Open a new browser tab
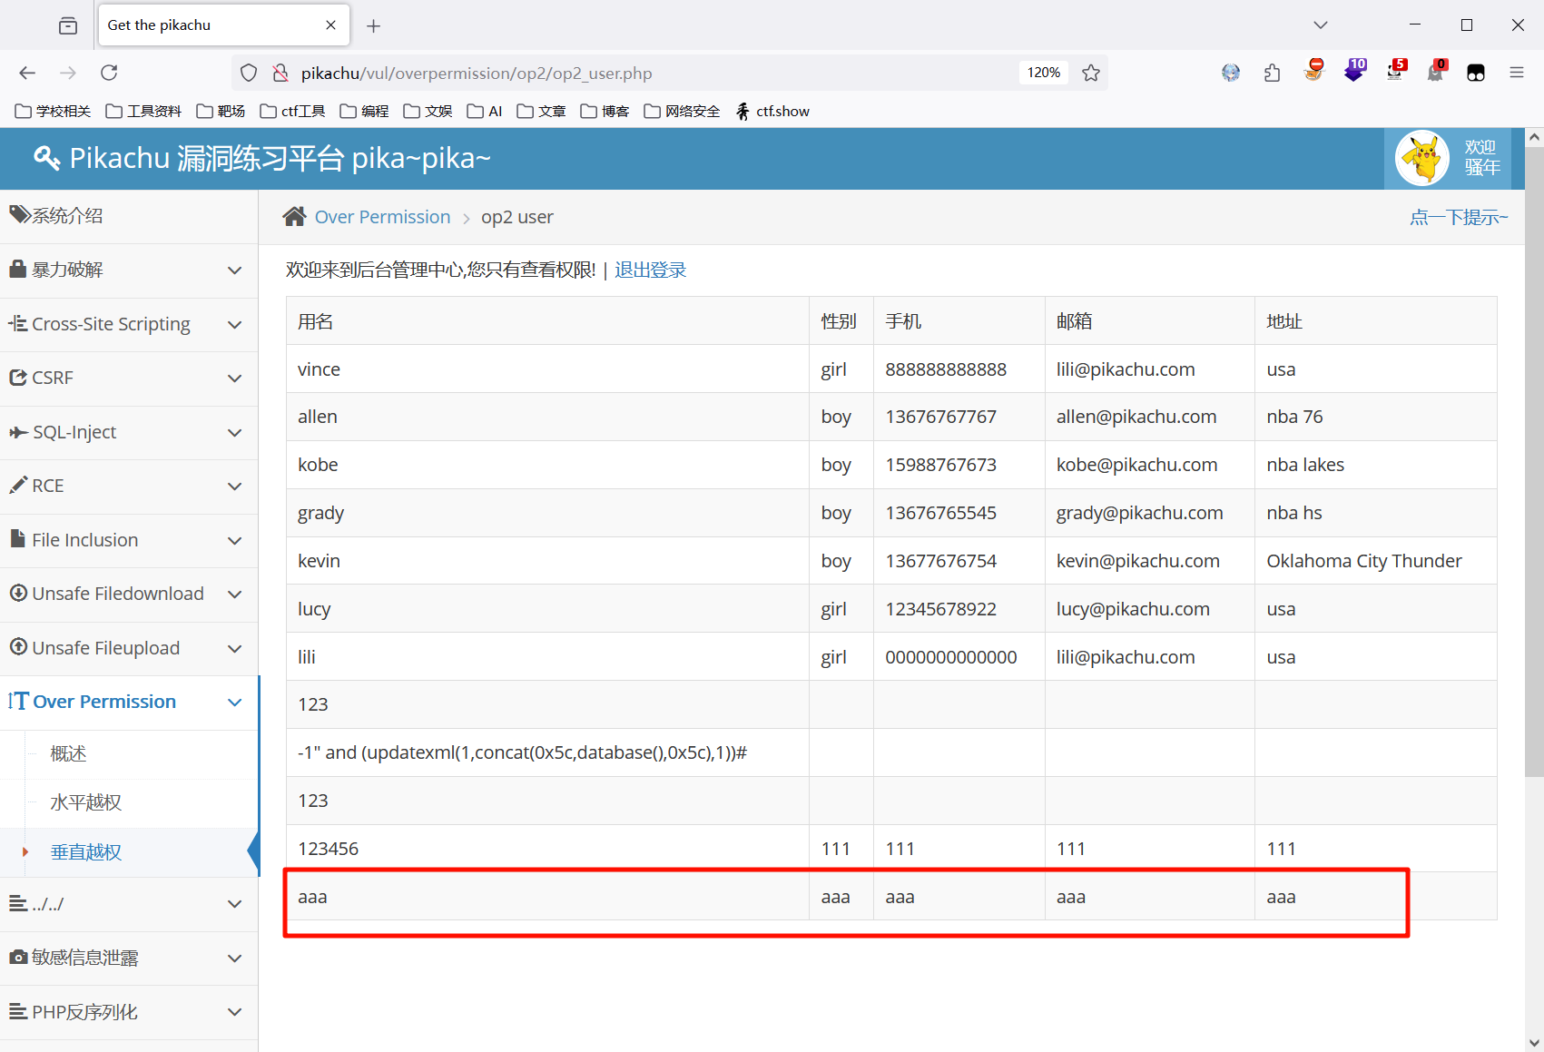 373,25
